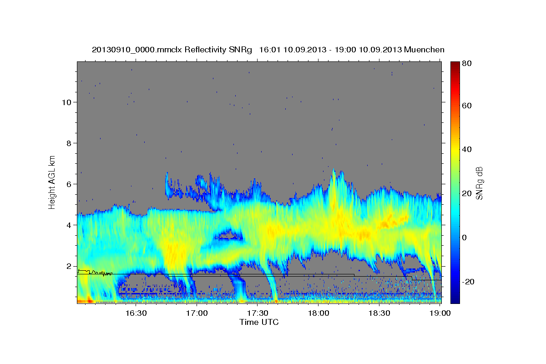The height and width of the screenshot is (364, 546).
Task: Click the colorbar value 0
Action: click(465, 238)
